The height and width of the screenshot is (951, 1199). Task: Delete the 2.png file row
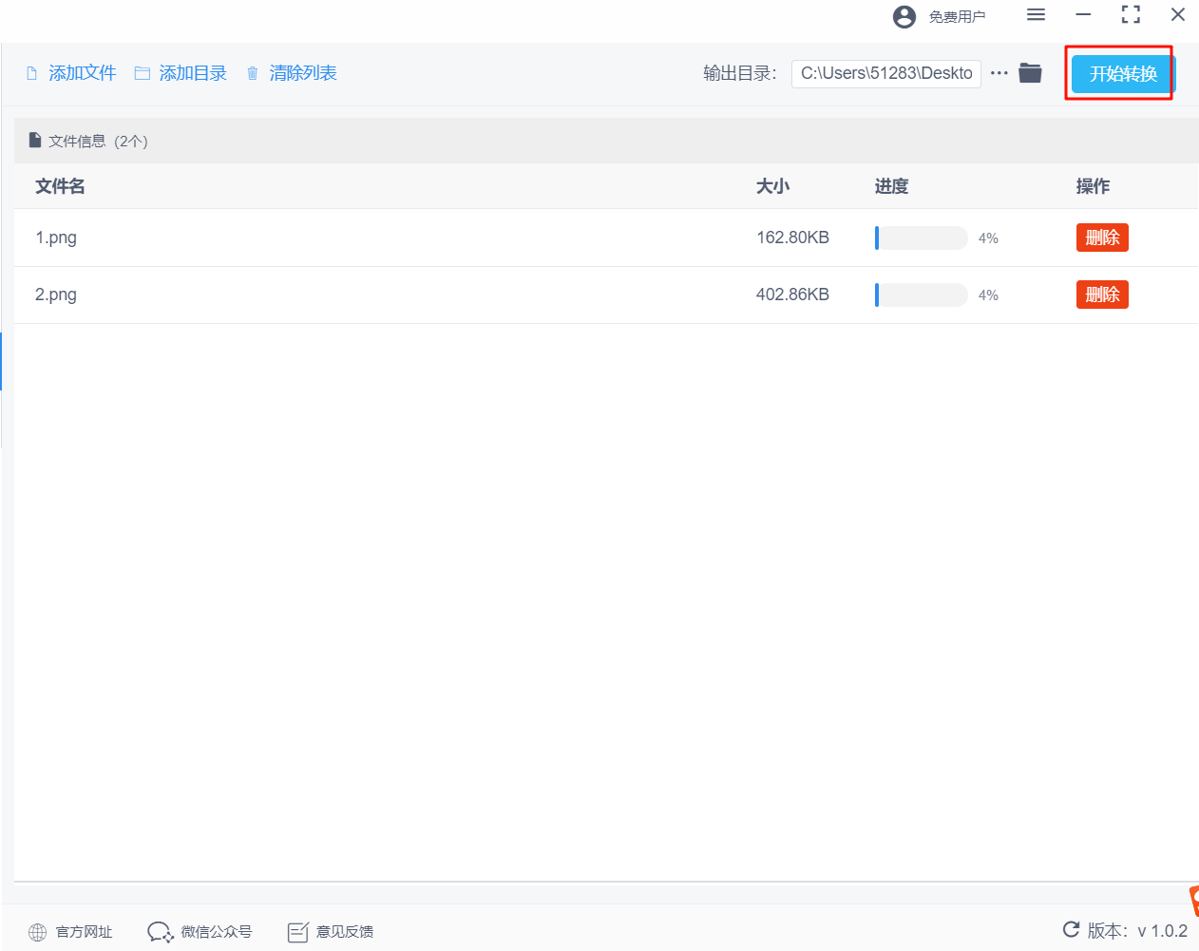coord(1102,295)
